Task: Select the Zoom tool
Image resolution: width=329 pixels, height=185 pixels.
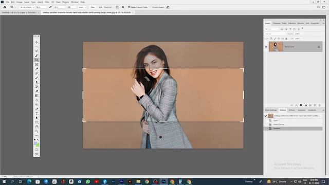Action: (36, 132)
